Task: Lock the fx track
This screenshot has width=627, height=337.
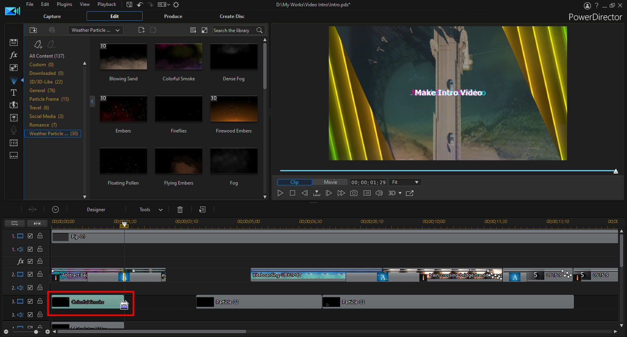Action: 40,261
